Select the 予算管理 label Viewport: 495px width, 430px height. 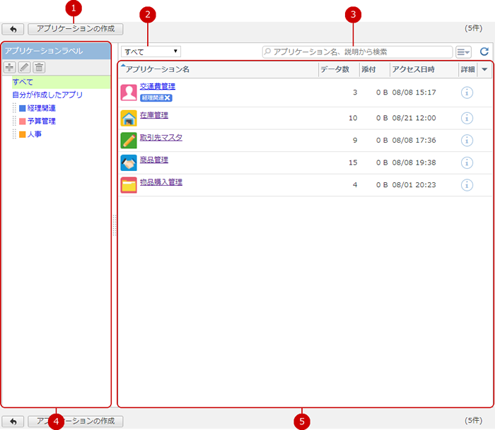click(x=42, y=121)
